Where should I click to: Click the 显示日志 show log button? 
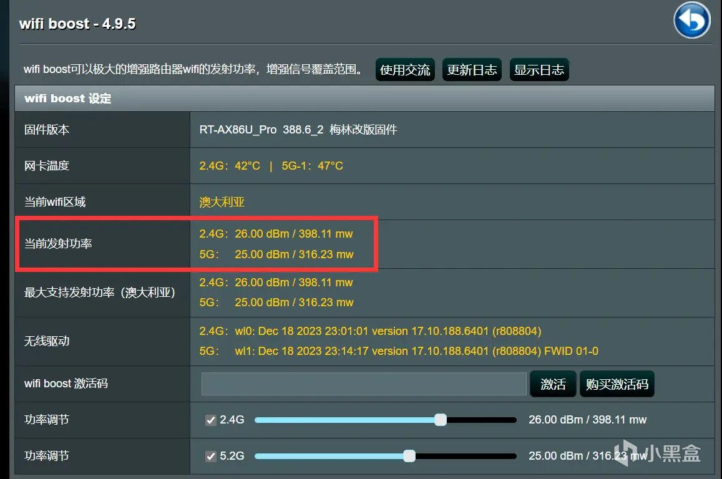pyautogui.click(x=539, y=70)
